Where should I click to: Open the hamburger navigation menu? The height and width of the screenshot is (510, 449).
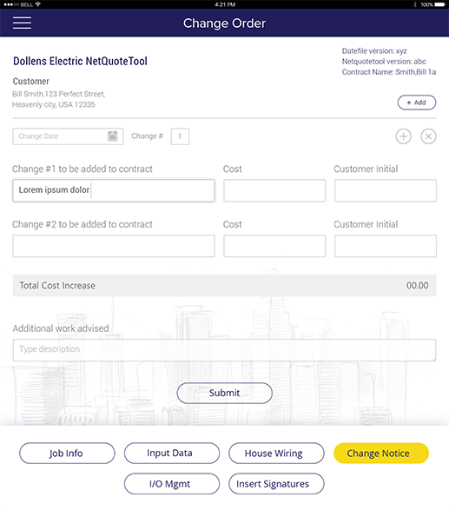click(22, 23)
